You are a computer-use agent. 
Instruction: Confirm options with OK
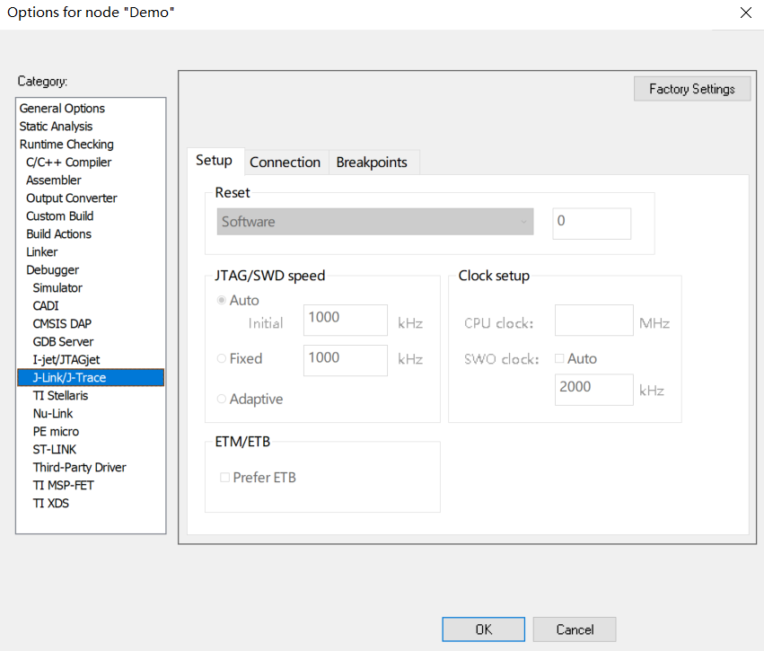point(483,629)
